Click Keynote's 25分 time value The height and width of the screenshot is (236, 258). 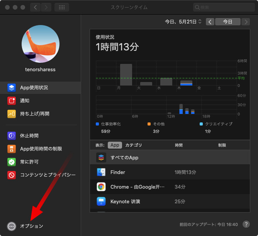180,201
